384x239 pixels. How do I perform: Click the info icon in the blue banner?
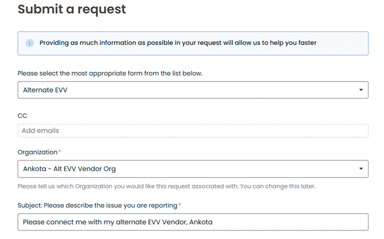click(29, 43)
